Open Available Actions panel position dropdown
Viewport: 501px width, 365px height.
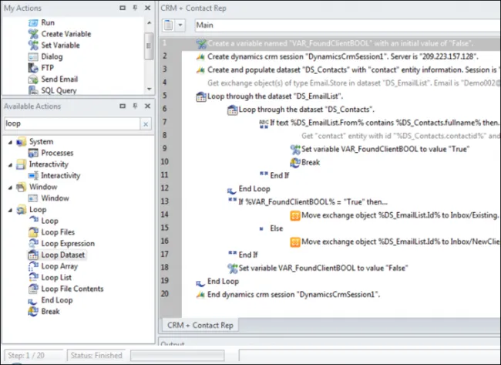(123, 106)
